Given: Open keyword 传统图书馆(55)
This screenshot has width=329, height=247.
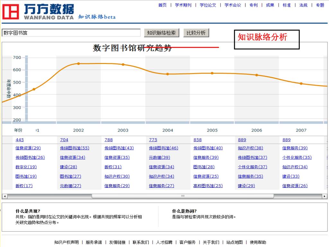Looking at the screenshot, I should click(75, 148).
